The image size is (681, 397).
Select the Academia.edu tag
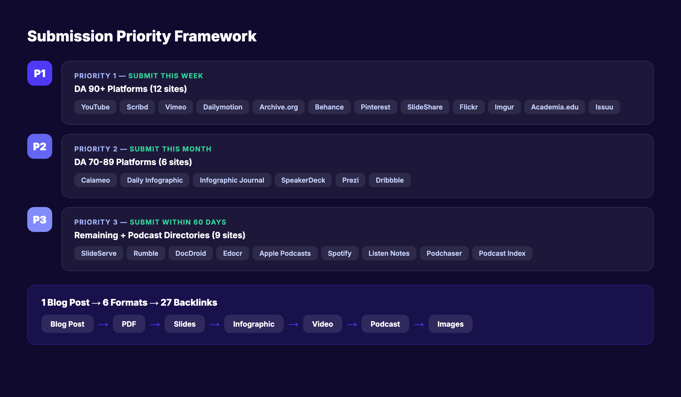(554, 107)
